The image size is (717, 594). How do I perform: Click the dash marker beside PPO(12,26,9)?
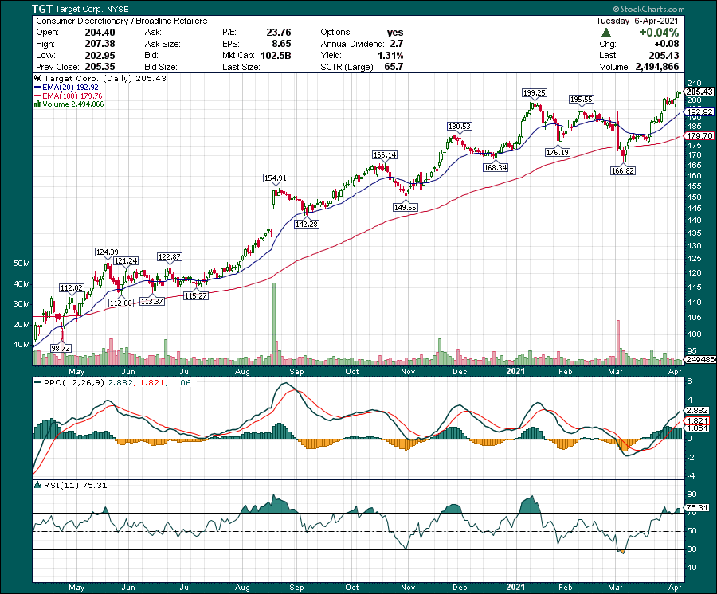pyautogui.click(x=38, y=383)
